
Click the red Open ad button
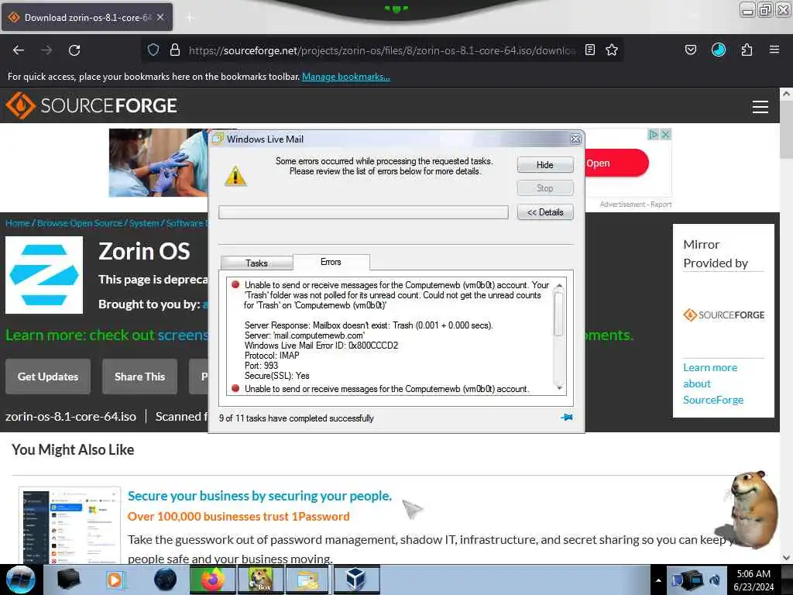(x=616, y=163)
